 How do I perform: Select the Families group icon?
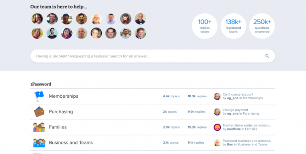click(39, 127)
